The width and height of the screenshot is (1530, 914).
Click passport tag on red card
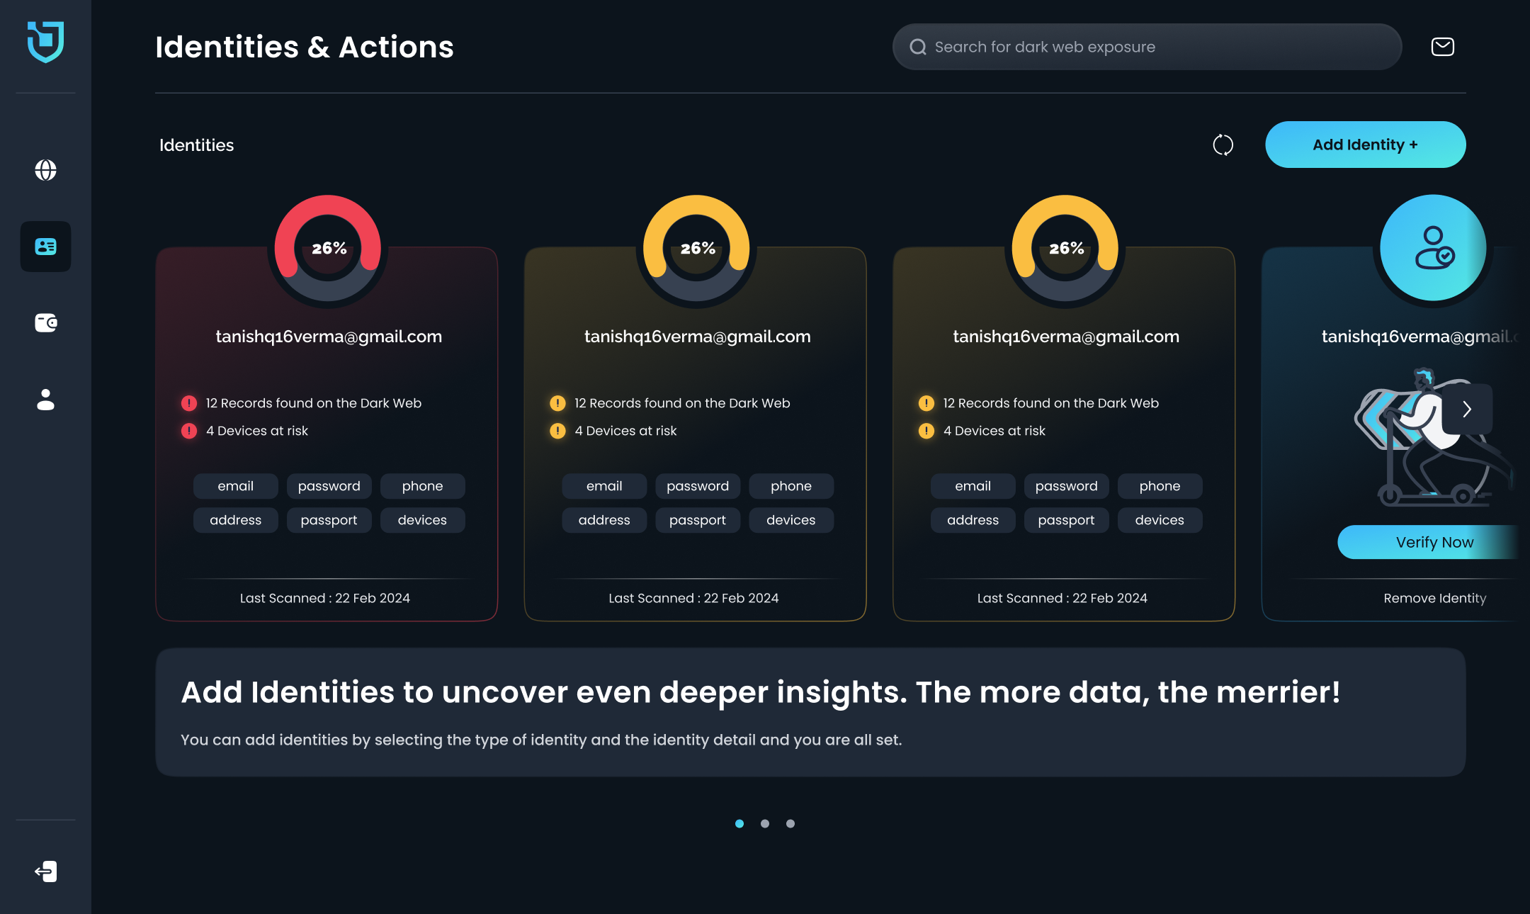coord(329,520)
